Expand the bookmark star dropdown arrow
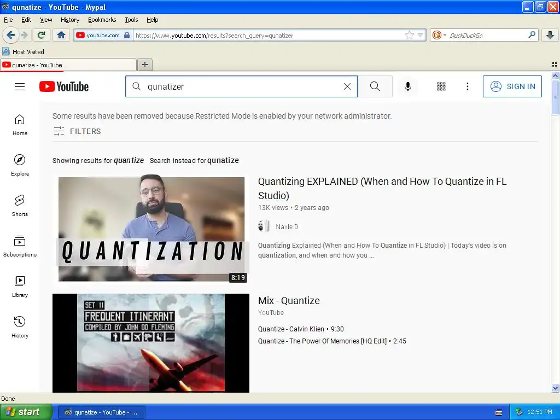The height and width of the screenshot is (420, 560). [x=420, y=35]
